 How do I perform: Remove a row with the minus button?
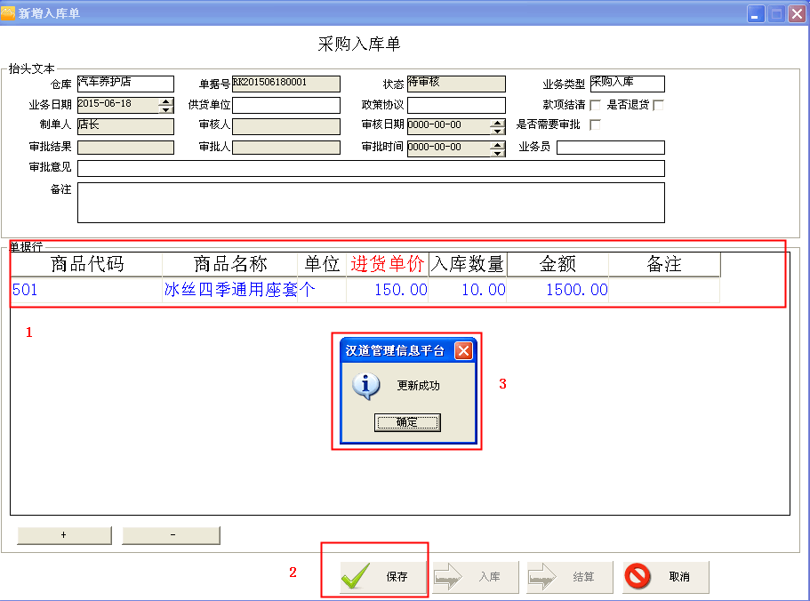click(x=171, y=535)
